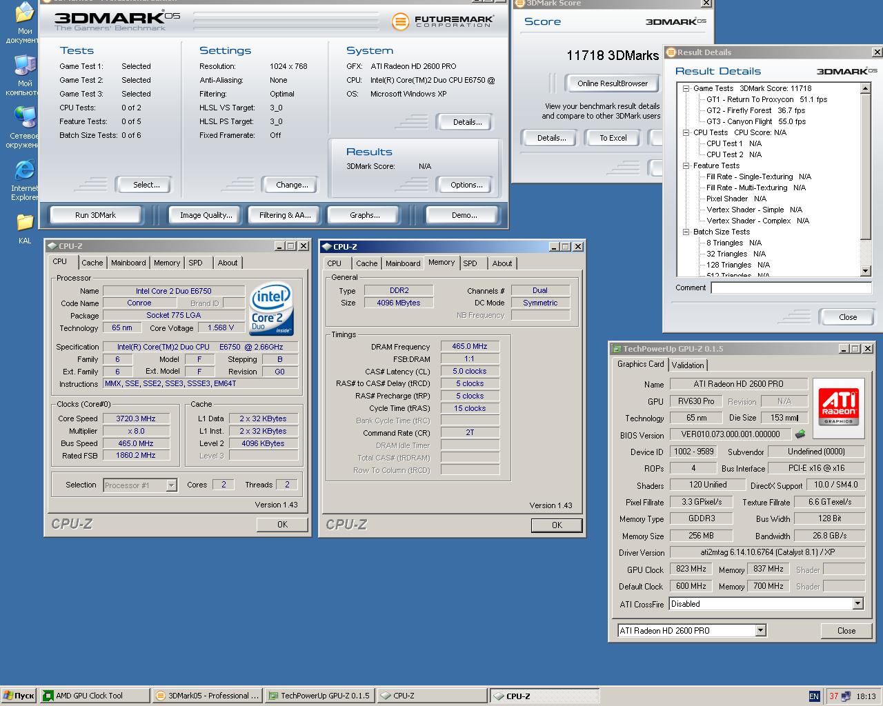883x706 pixels.
Task: Collapse the CPU Tests tree node
Action: (686, 132)
